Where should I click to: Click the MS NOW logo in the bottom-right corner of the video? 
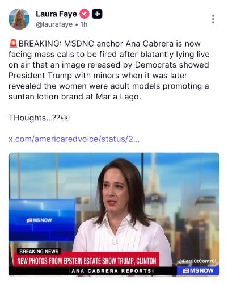tap(198, 270)
